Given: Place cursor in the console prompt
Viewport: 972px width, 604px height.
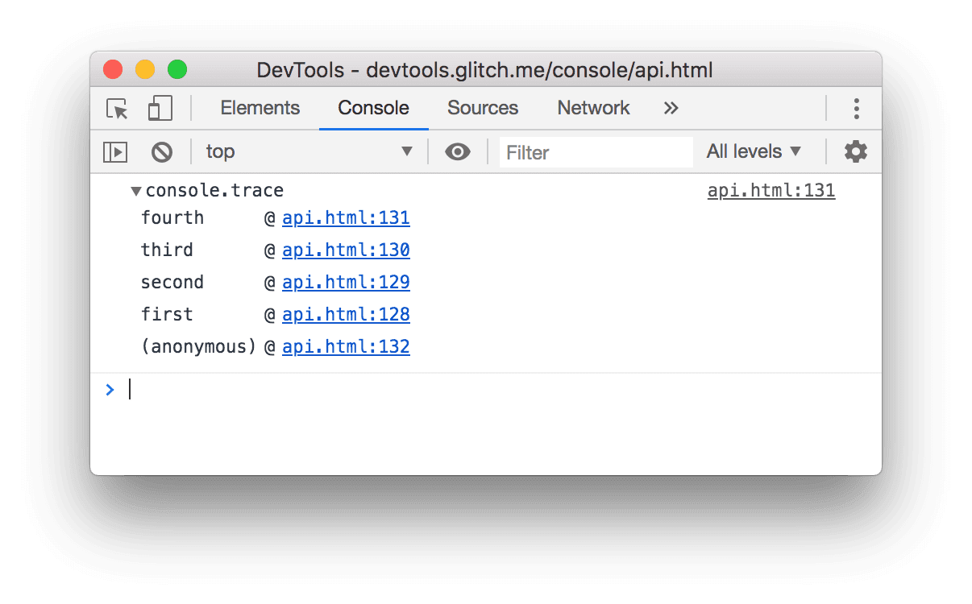Looking at the screenshot, I should pyautogui.click(x=242, y=389).
